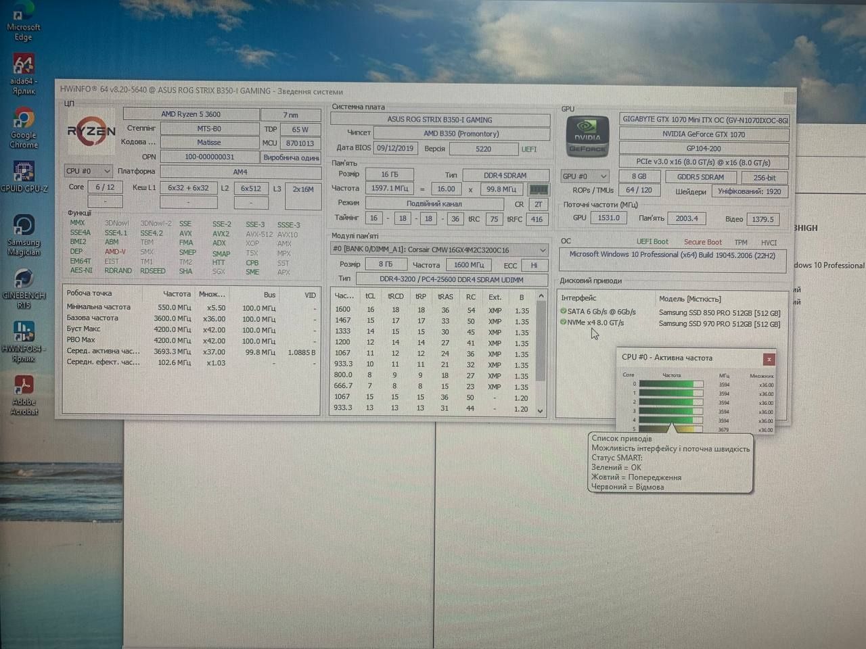Click the timings table scrollbar thumb
The width and height of the screenshot is (866, 649).
[541, 341]
